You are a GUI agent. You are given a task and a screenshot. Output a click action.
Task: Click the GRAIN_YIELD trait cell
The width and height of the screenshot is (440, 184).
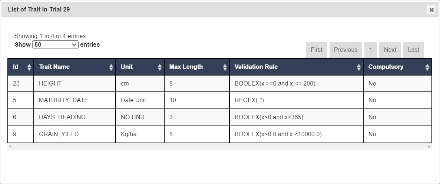tap(59, 134)
